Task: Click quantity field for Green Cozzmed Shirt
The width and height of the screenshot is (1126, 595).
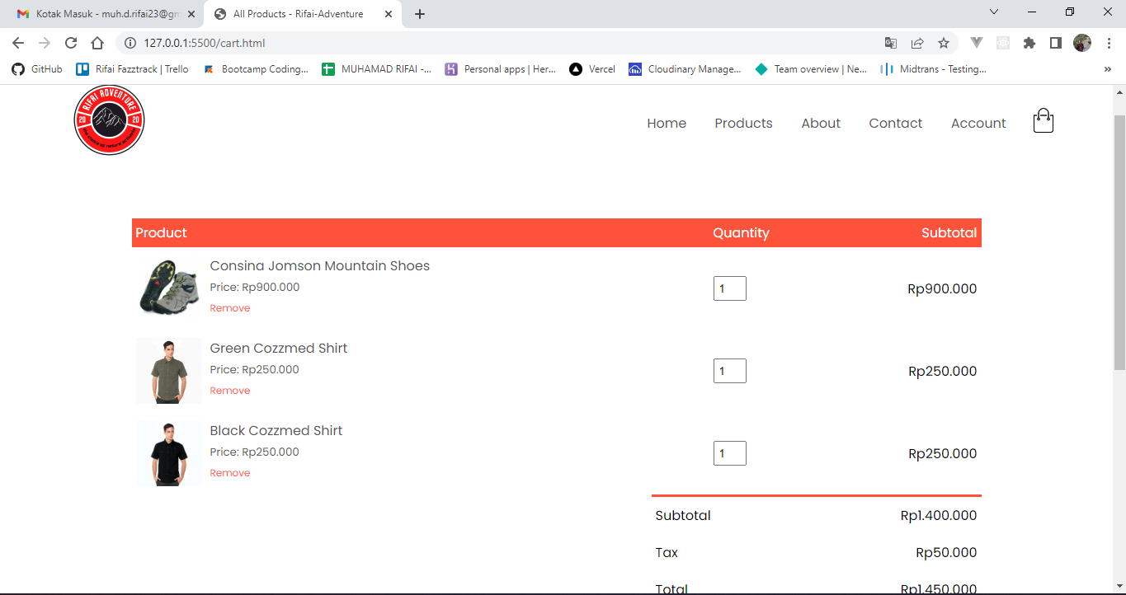Action: pos(730,371)
